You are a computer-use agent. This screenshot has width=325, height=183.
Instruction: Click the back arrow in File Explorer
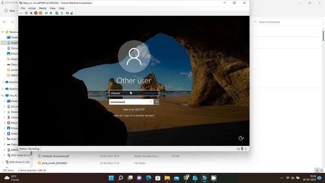5,22
